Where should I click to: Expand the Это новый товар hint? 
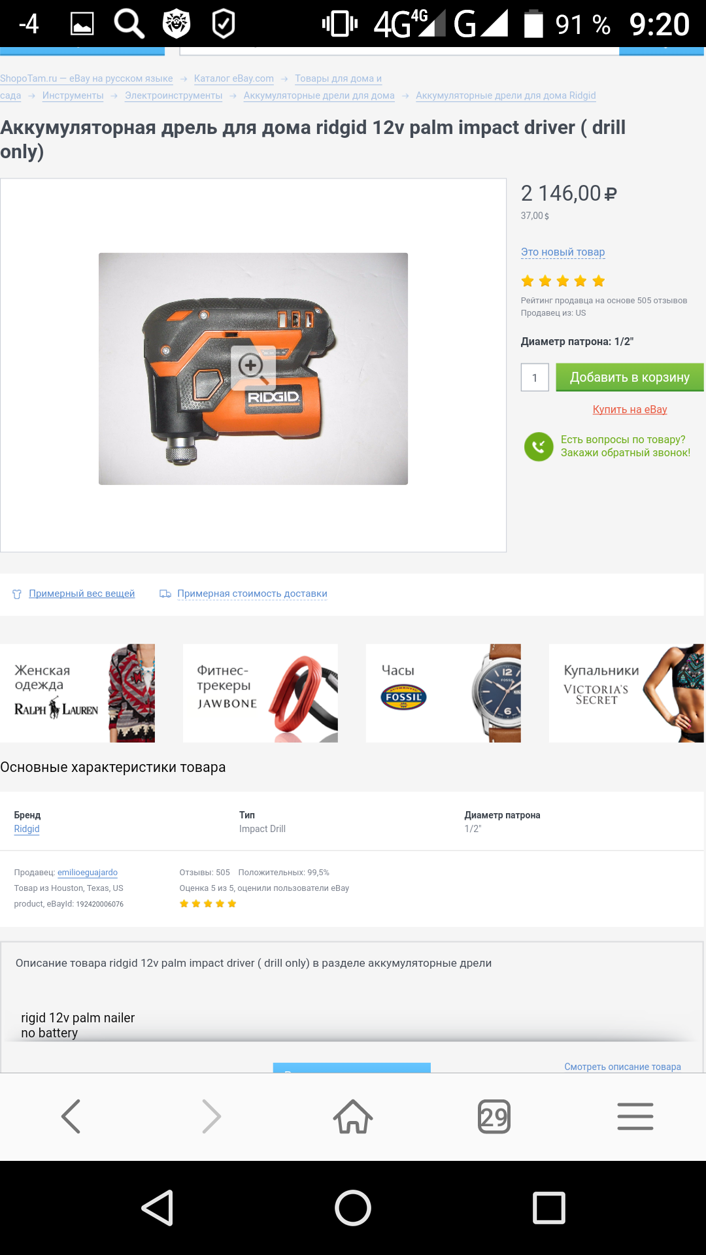(563, 252)
